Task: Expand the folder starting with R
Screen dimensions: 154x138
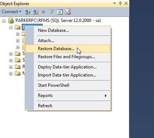Action: 11,67
